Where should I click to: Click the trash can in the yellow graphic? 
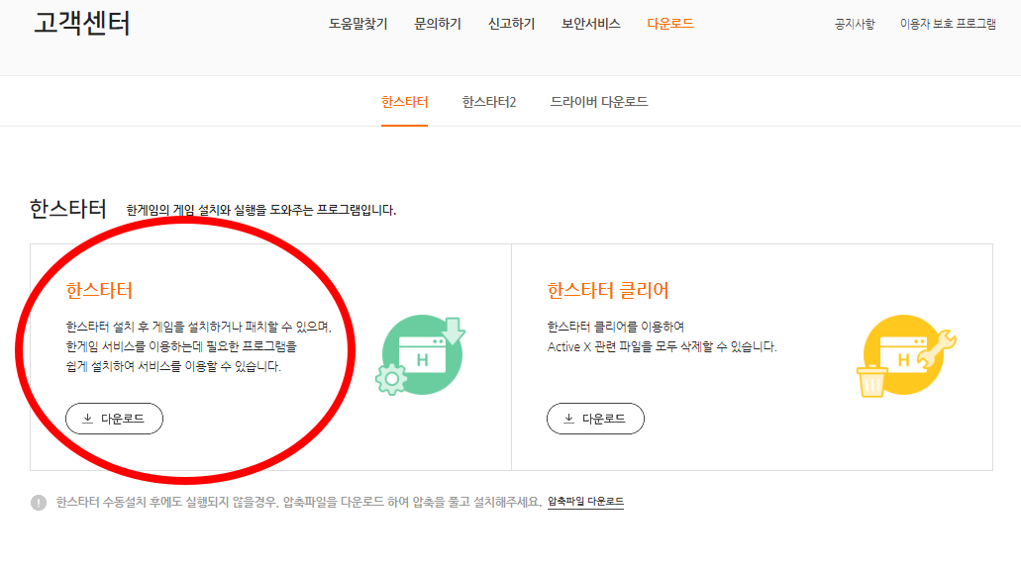coord(871,383)
